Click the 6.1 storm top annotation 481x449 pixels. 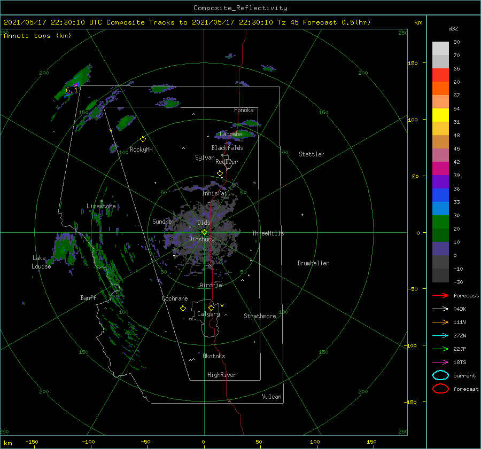(72, 90)
